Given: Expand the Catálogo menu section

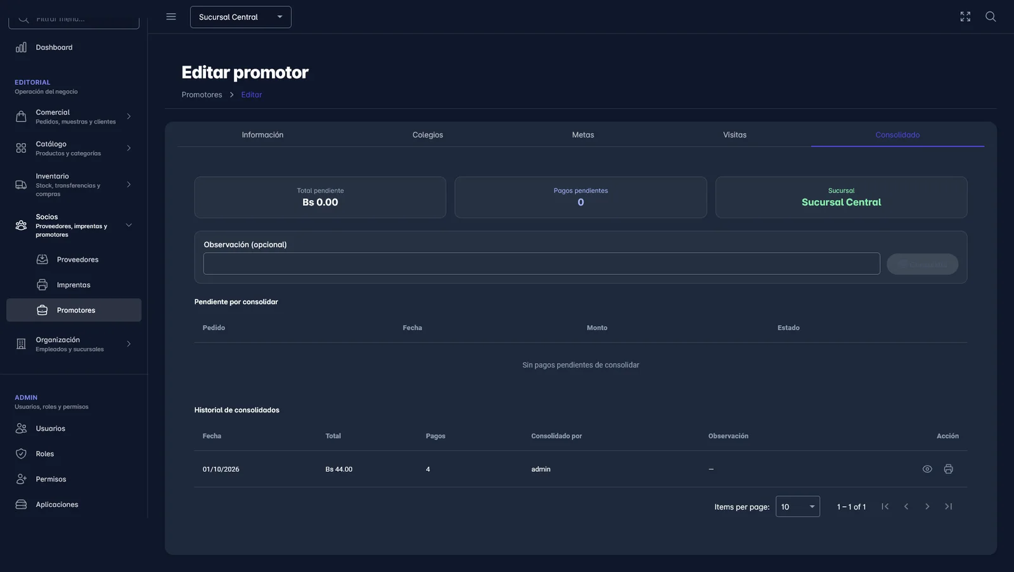Looking at the screenshot, I should coord(74,148).
